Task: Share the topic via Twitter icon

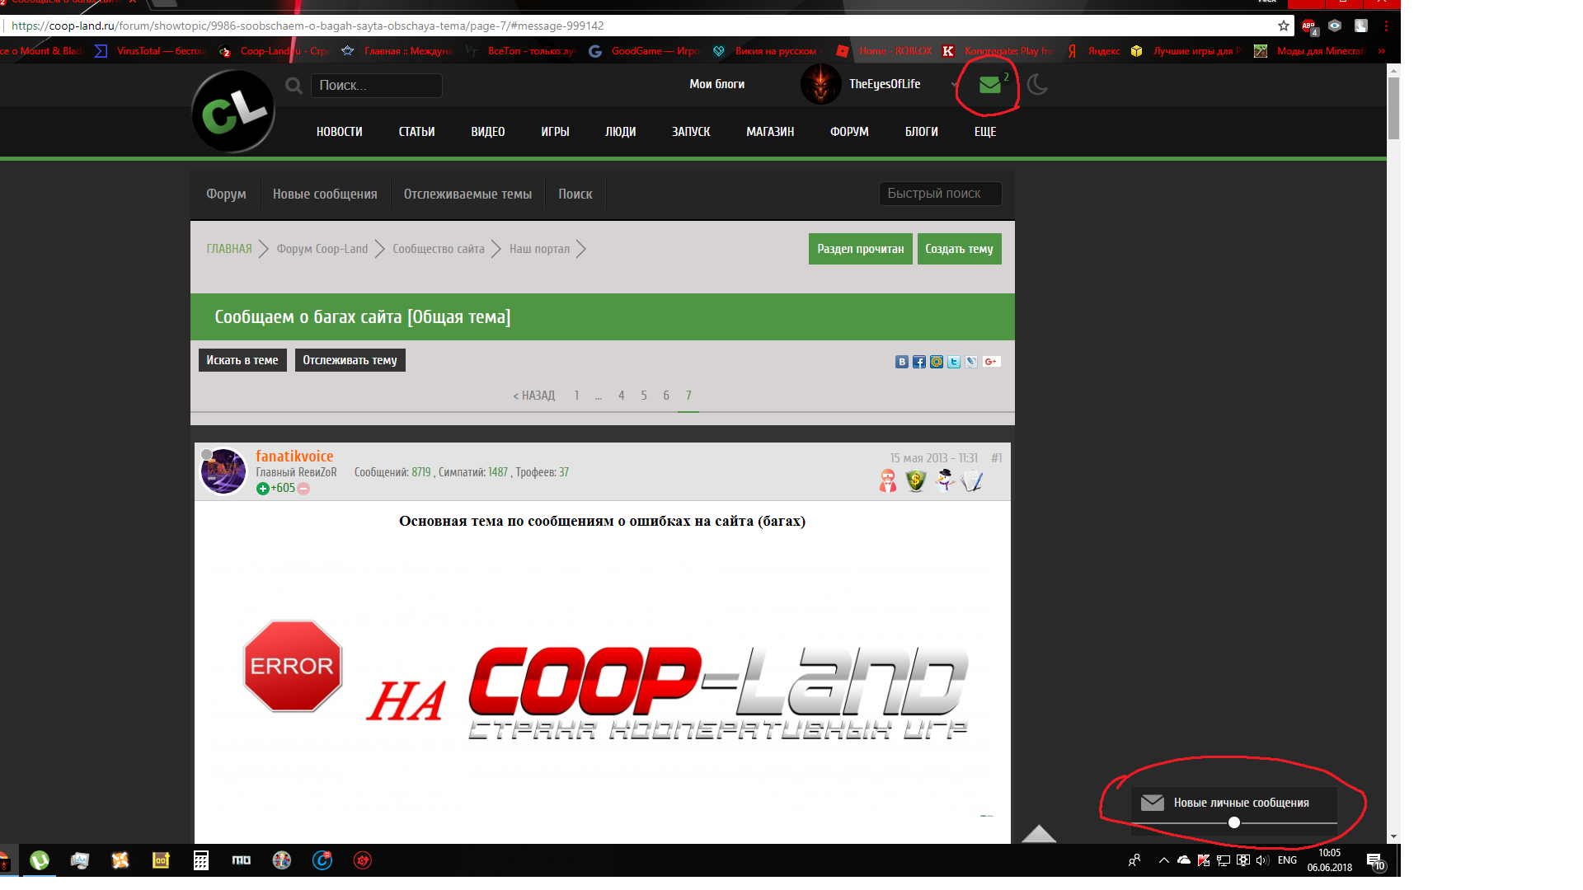Action: pos(954,362)
